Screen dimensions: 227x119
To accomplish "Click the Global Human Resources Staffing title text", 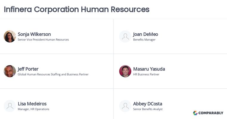I will coord(53,74).
